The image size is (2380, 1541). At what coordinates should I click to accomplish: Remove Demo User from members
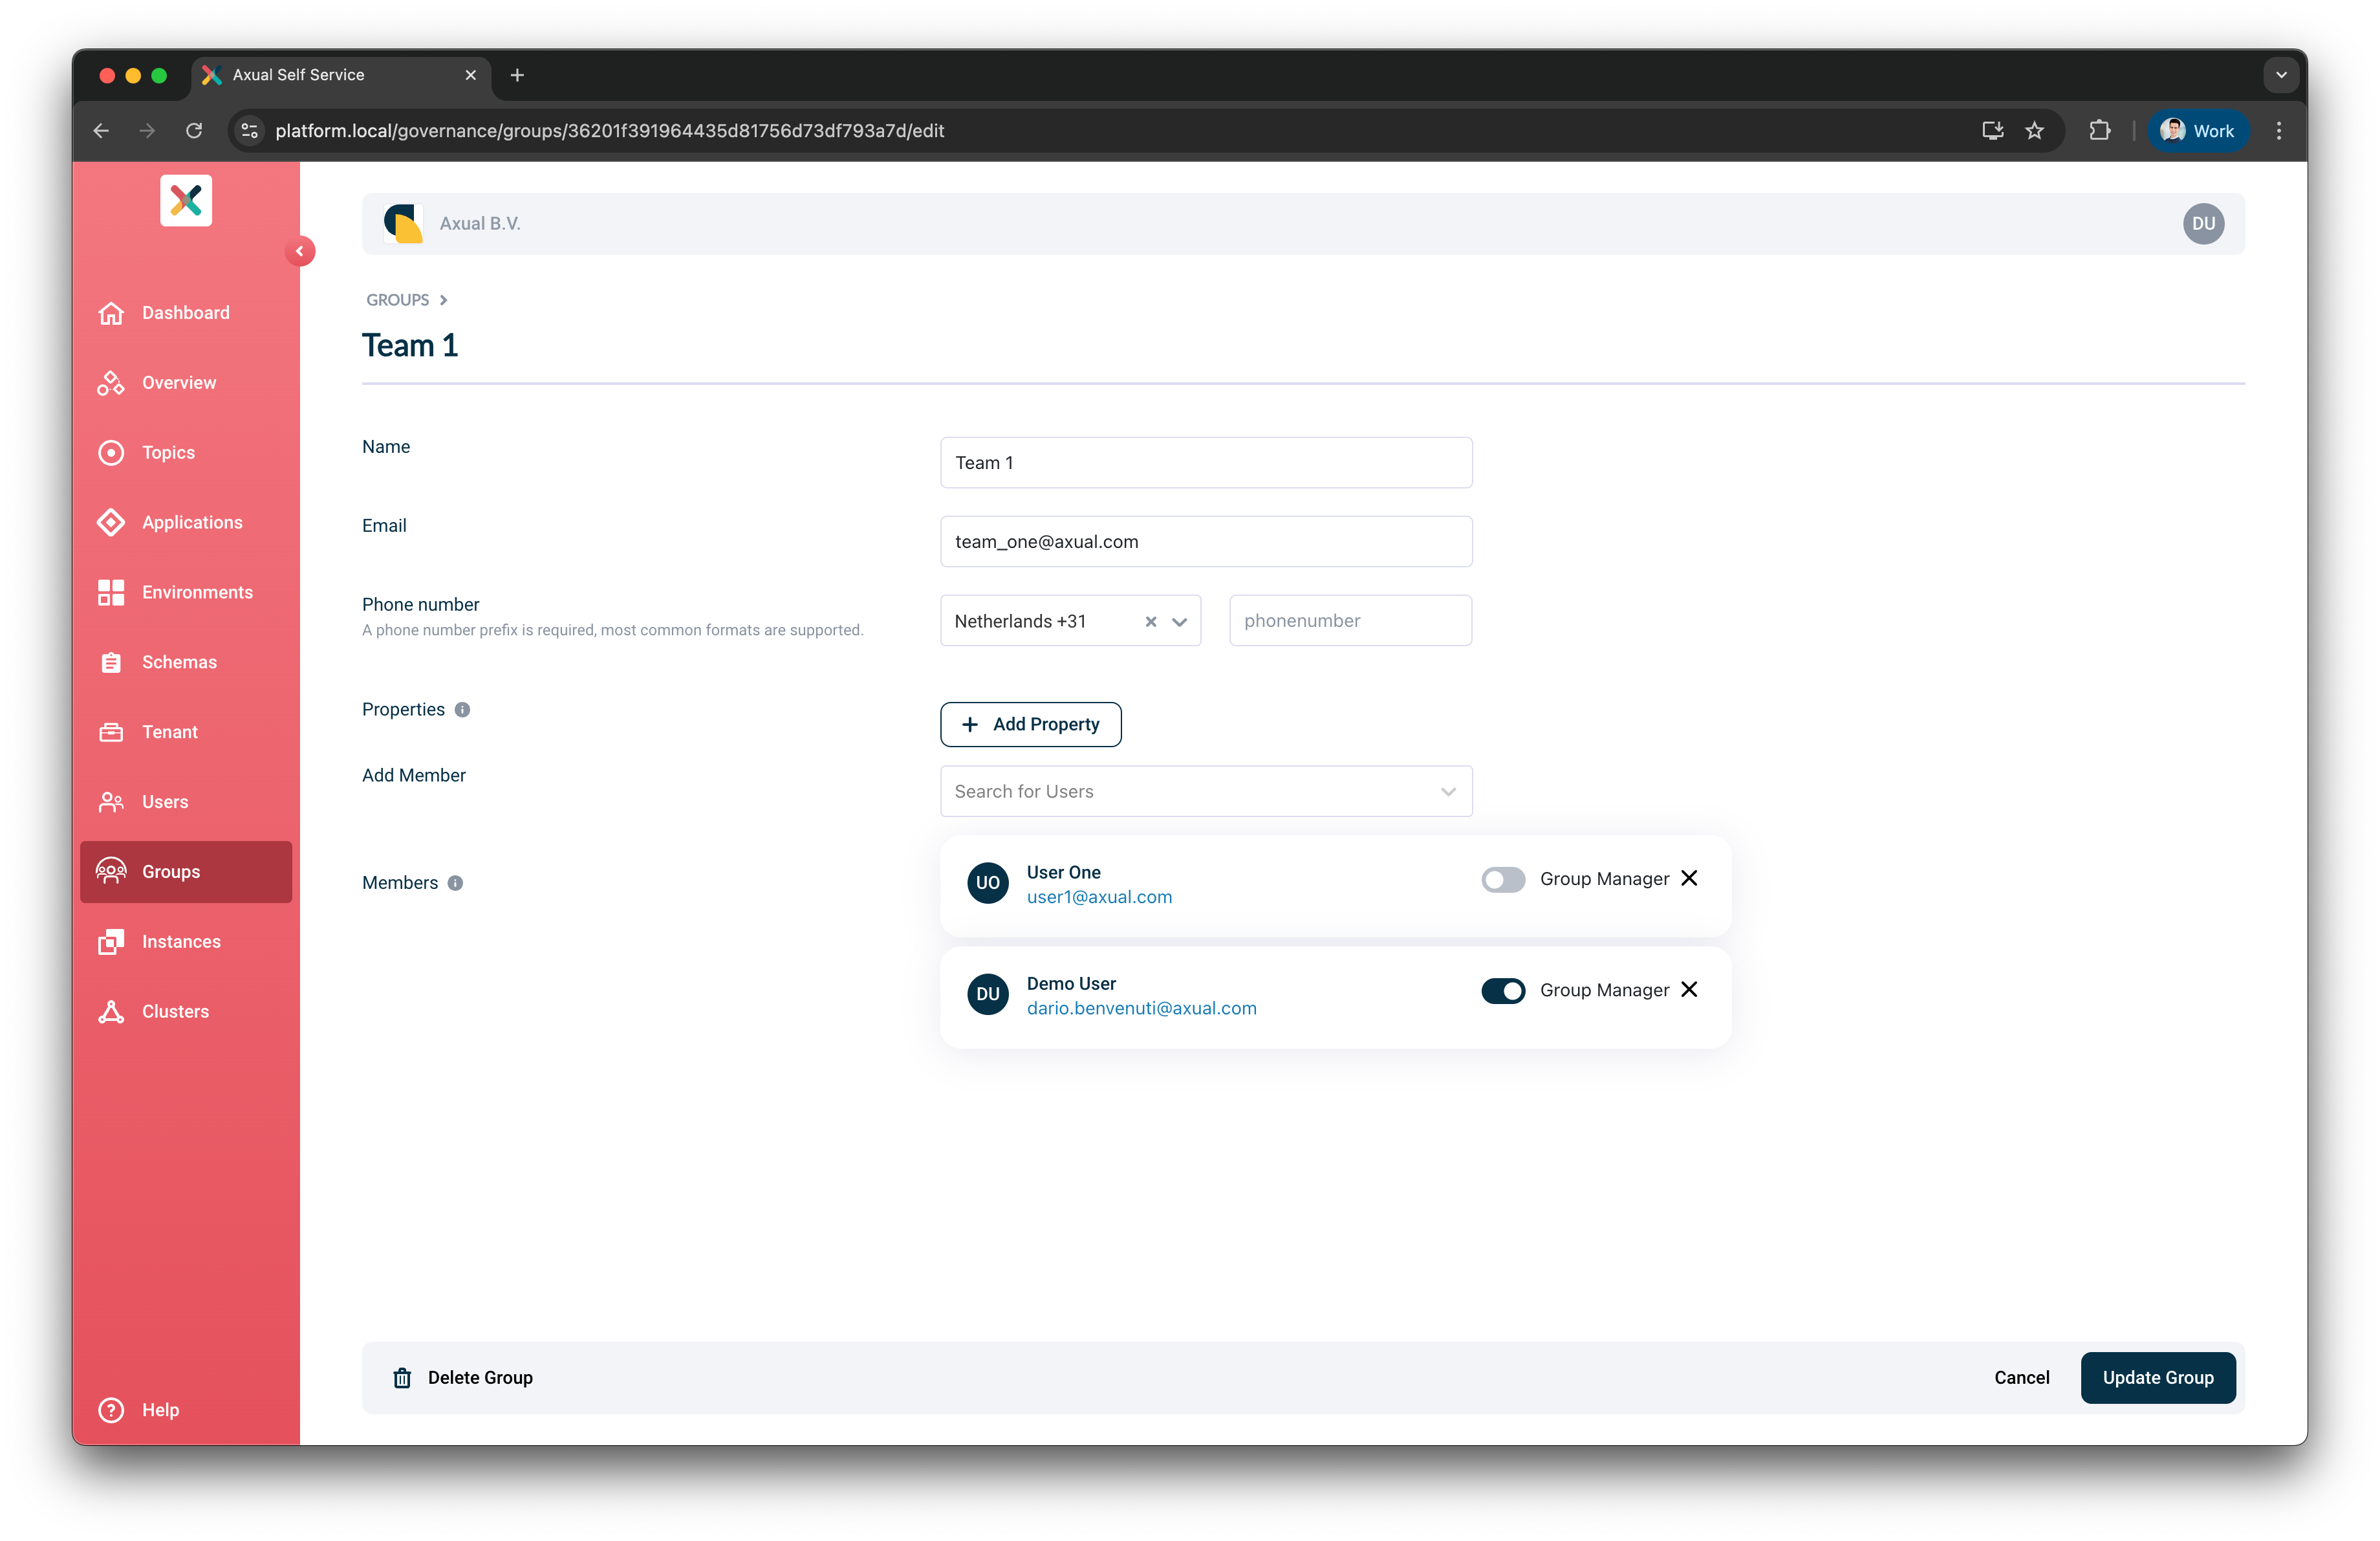1689,989
